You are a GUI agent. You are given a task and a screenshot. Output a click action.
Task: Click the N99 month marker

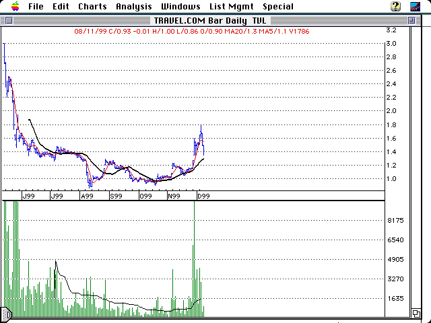click(174, 196)
